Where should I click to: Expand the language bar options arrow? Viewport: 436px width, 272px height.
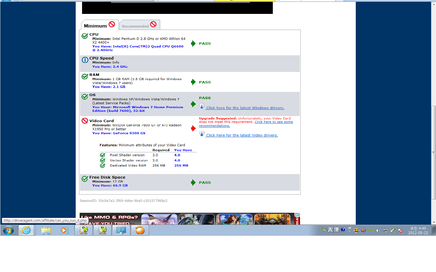tap(349, 231)
